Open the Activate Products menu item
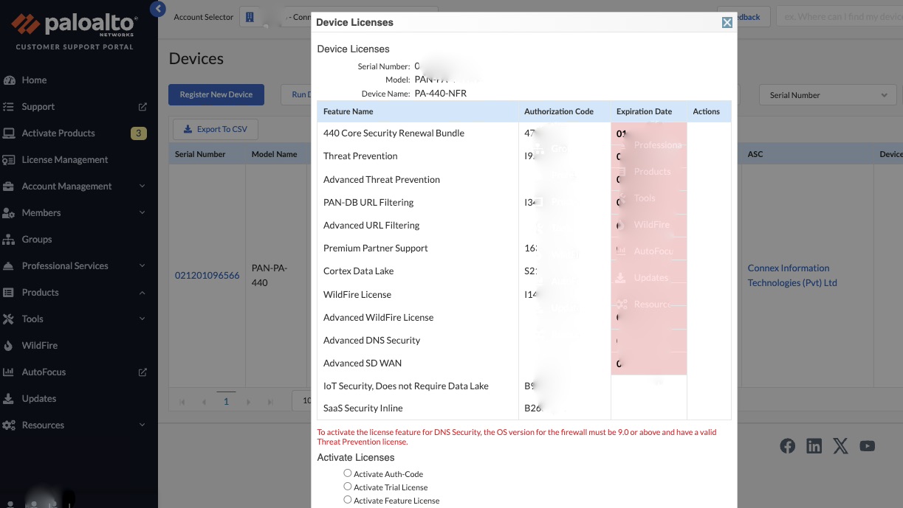The width and height of the screenshot is (903, 508). [58, 133]
